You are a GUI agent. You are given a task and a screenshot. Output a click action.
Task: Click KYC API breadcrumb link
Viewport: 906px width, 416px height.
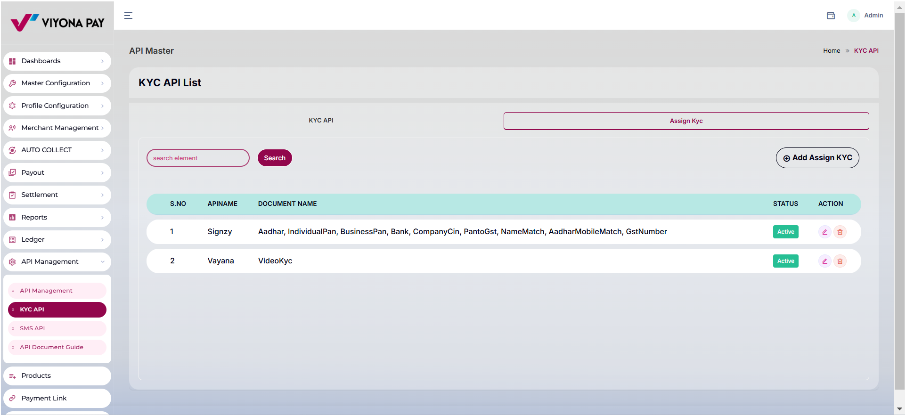coord(866,51)
